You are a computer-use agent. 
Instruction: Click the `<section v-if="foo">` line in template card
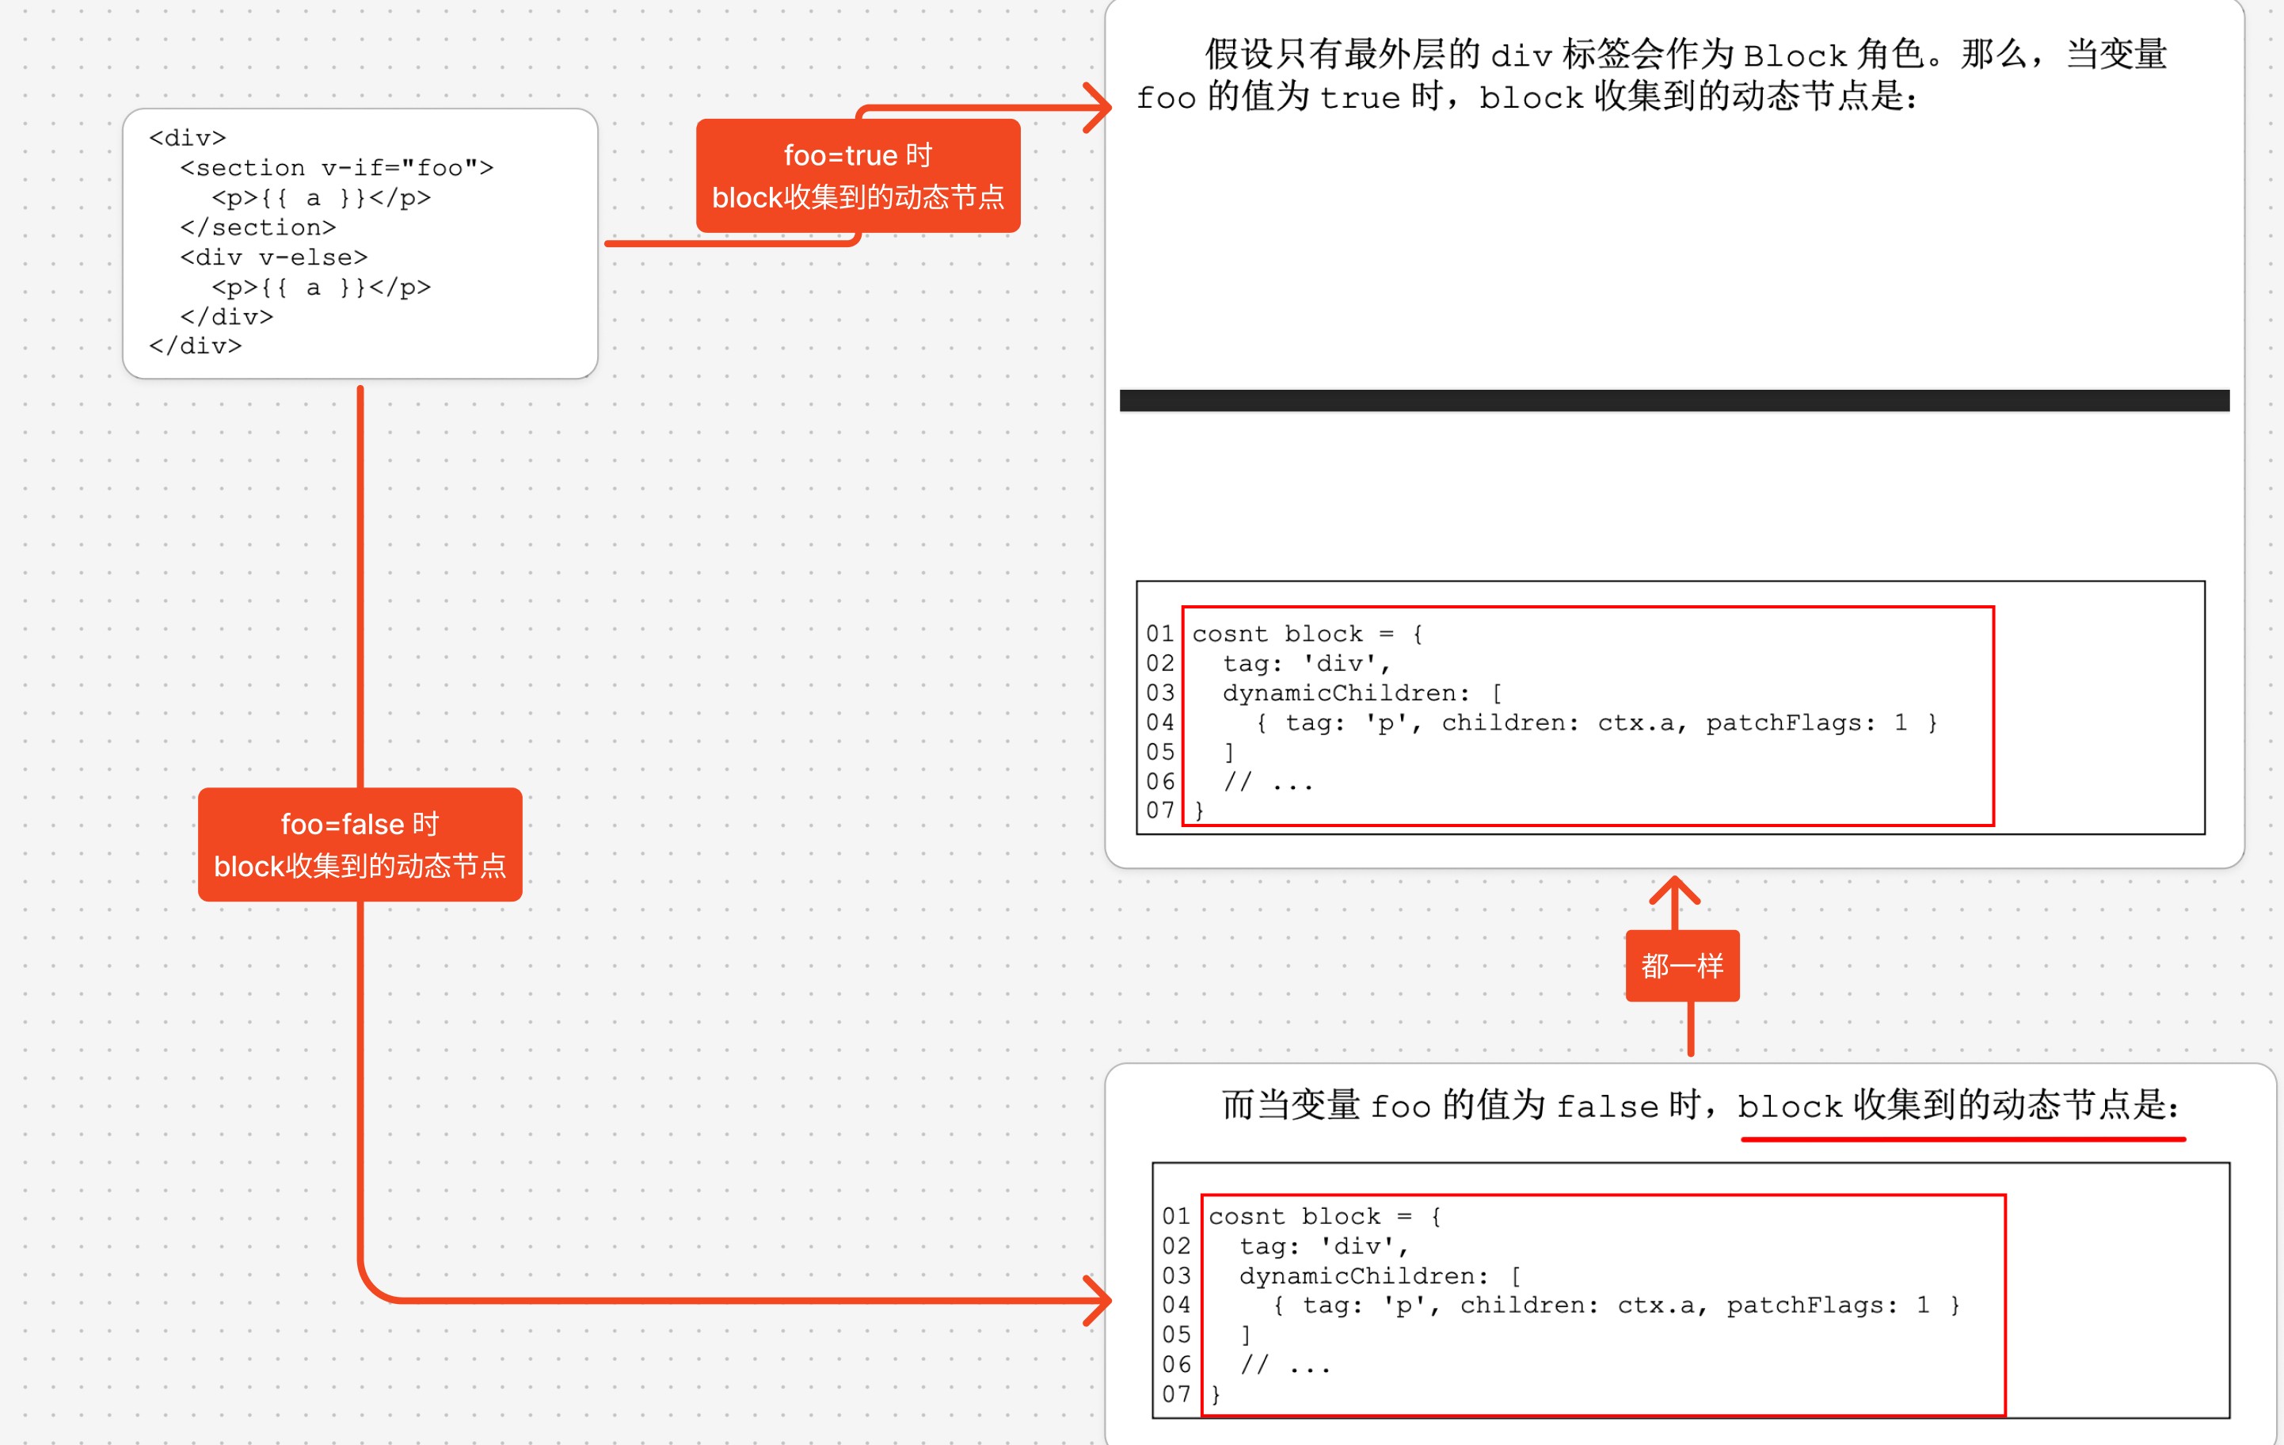[337, 168]
